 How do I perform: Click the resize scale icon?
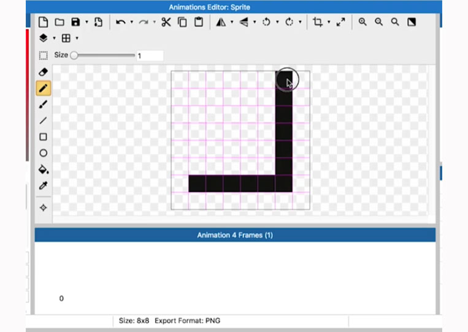[x=340, y=22]
